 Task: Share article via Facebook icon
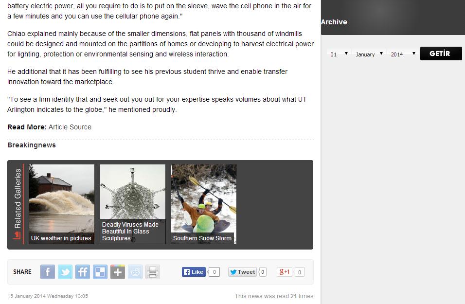[48, 272]
